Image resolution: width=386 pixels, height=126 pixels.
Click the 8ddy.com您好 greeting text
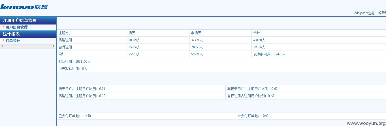click(x=364, y=13)
